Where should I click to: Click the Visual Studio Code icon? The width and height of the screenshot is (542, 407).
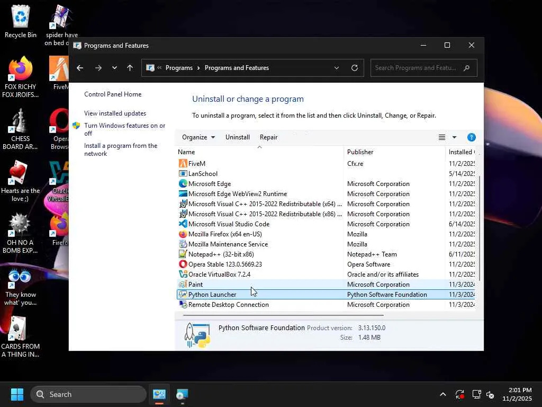coord(183,224)
